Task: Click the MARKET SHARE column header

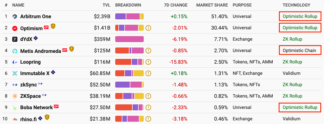Action: [x=212, y=5]
